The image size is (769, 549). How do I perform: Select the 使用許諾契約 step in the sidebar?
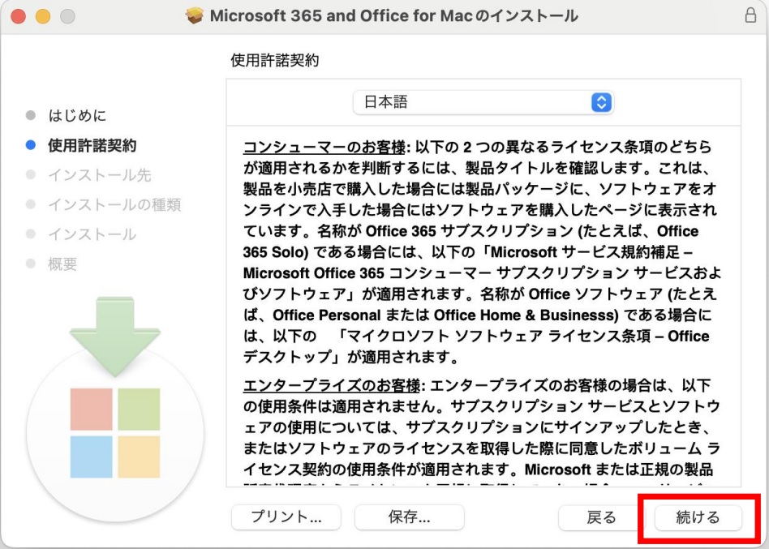tap(92, 146)
